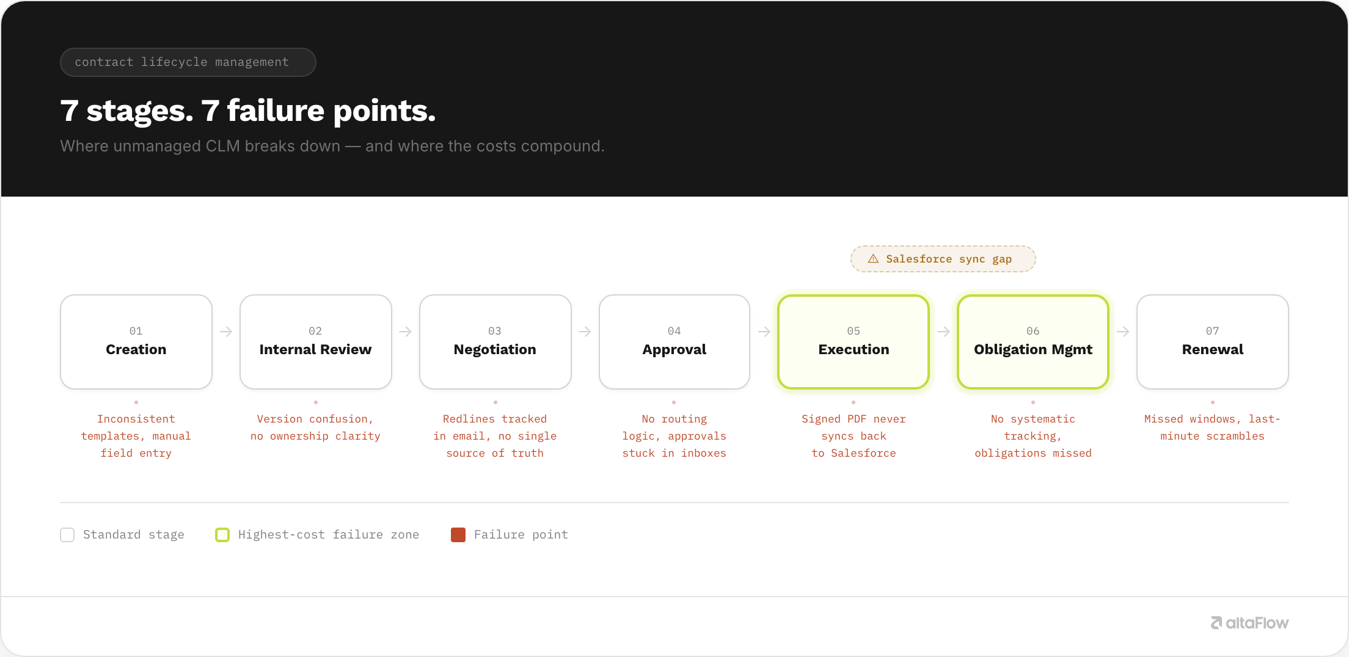Click the 04 Approval stage card

(674, 342)
